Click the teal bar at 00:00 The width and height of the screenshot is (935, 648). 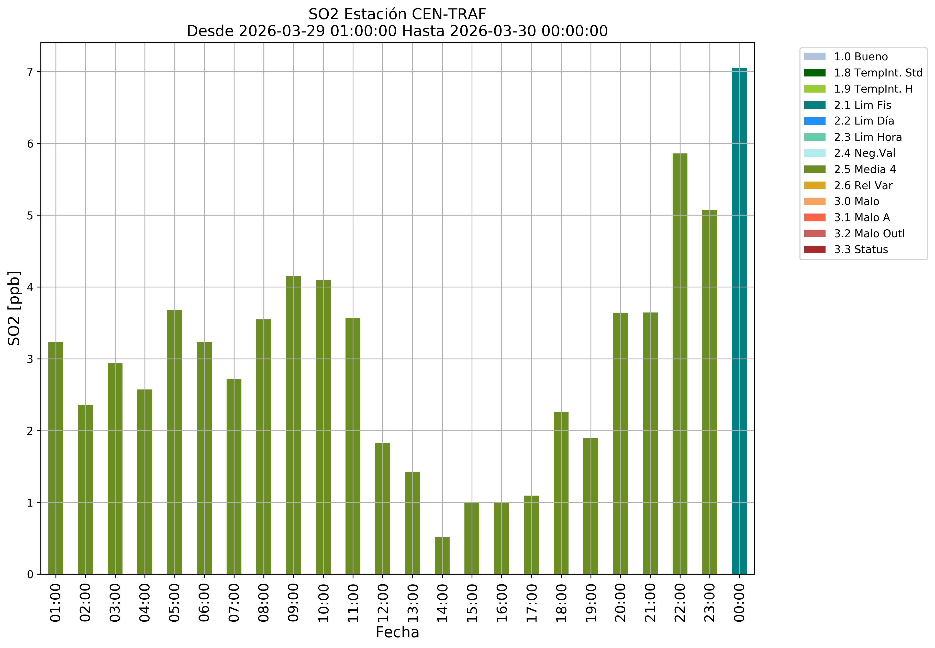click(739, 321)
